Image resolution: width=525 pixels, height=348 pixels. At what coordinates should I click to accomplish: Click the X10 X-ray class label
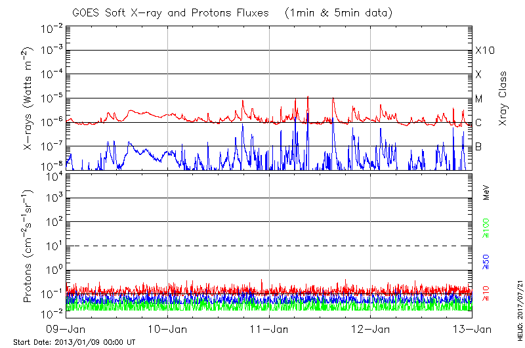[x=484, y=51]
